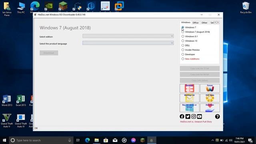
Task: Switch to the Office tab
Action: click(196, 23)
